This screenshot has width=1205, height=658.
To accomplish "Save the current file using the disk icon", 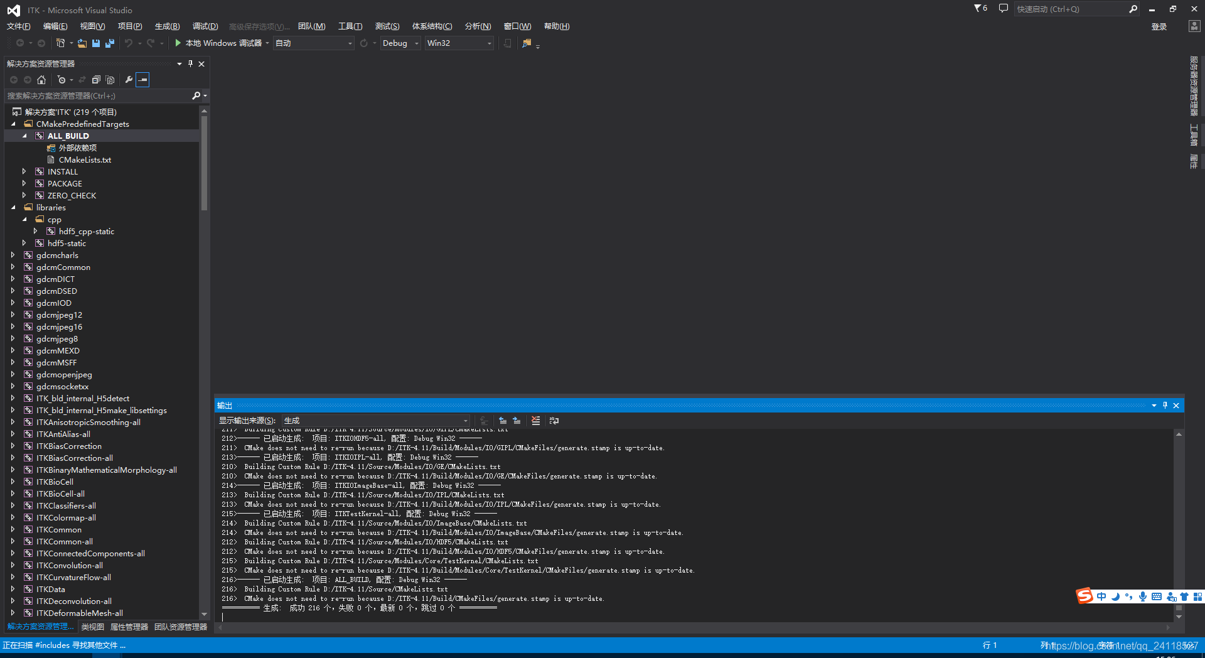I will pyautogui.click(x=96, y=43).
